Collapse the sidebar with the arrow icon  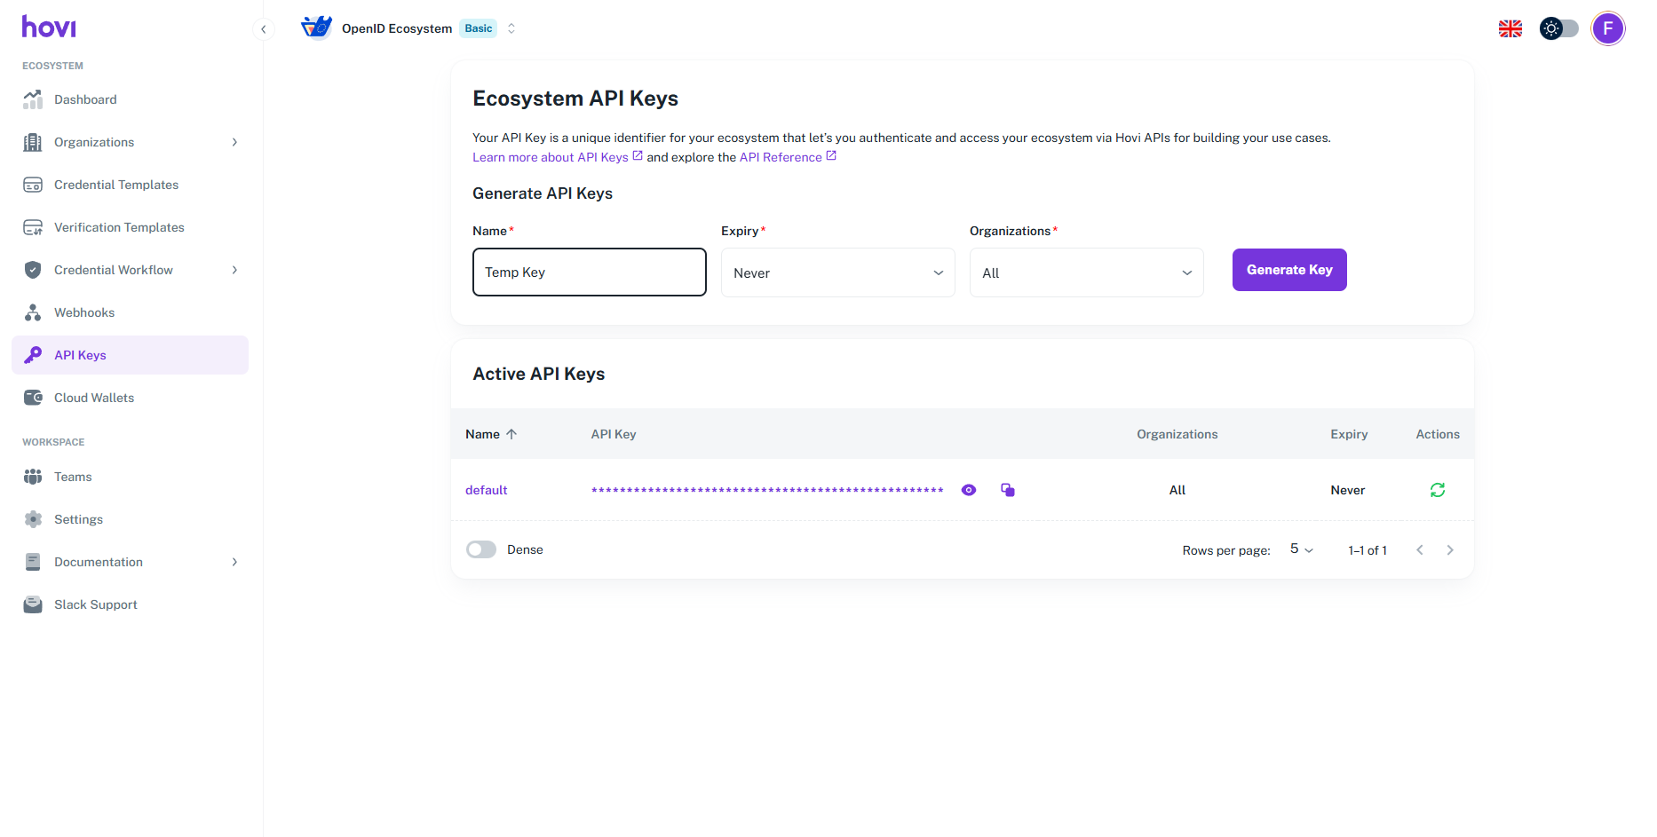click(263, 29)
